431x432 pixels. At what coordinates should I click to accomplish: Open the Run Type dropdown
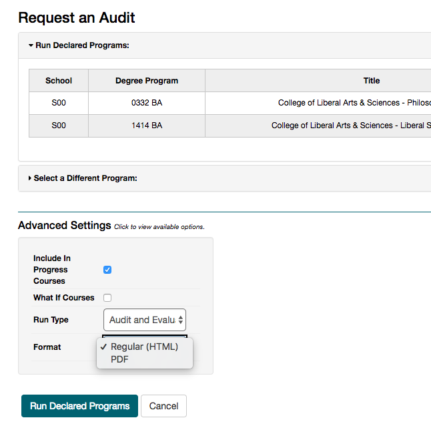(145, 320)
